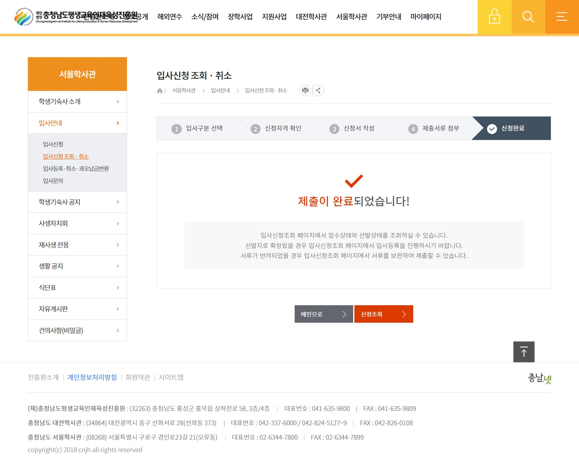
Task: Click the 신청완료 step indicator
Action: tap(512, 128)
